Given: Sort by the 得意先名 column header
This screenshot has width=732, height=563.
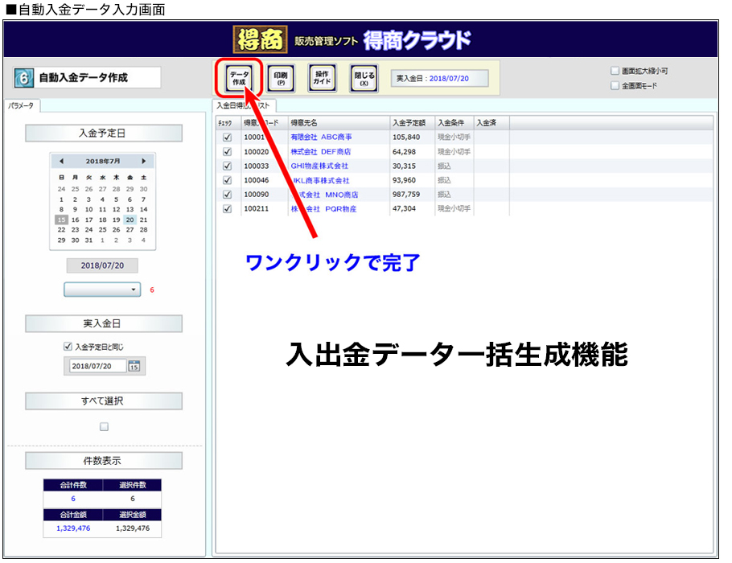Looking at the screenshot, I should tap(339, 123).
